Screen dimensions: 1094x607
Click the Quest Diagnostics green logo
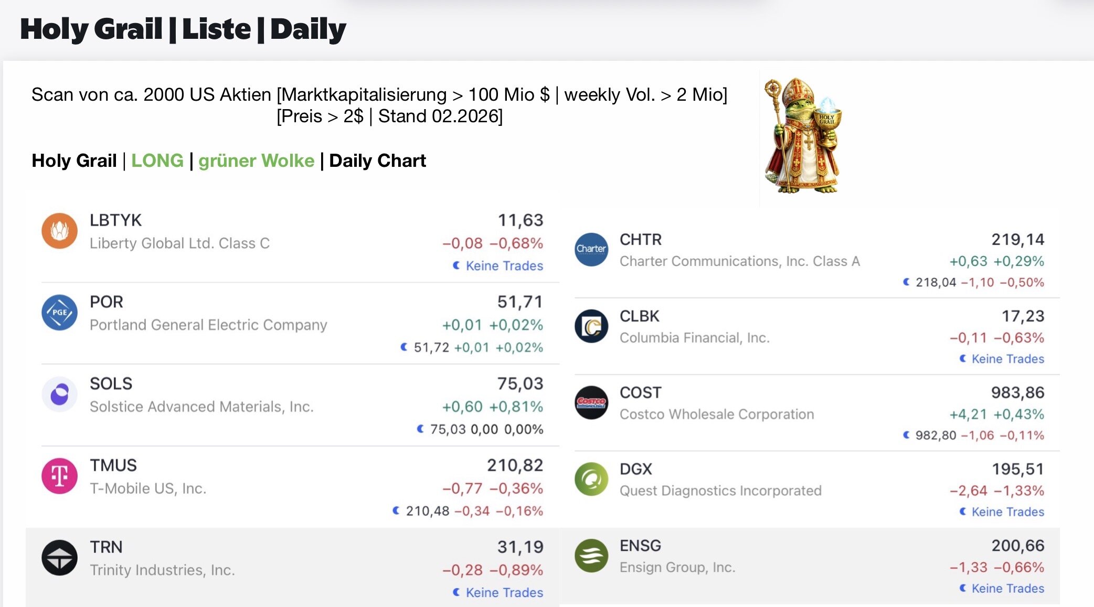point(591,479)
